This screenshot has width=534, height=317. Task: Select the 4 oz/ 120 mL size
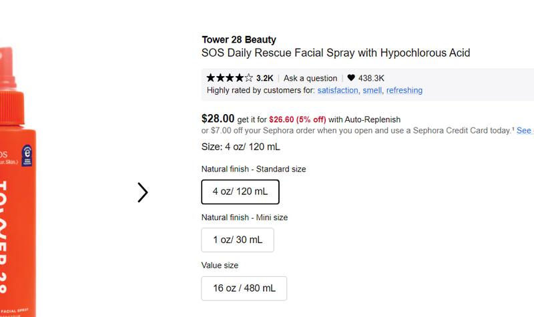point(240,192)
